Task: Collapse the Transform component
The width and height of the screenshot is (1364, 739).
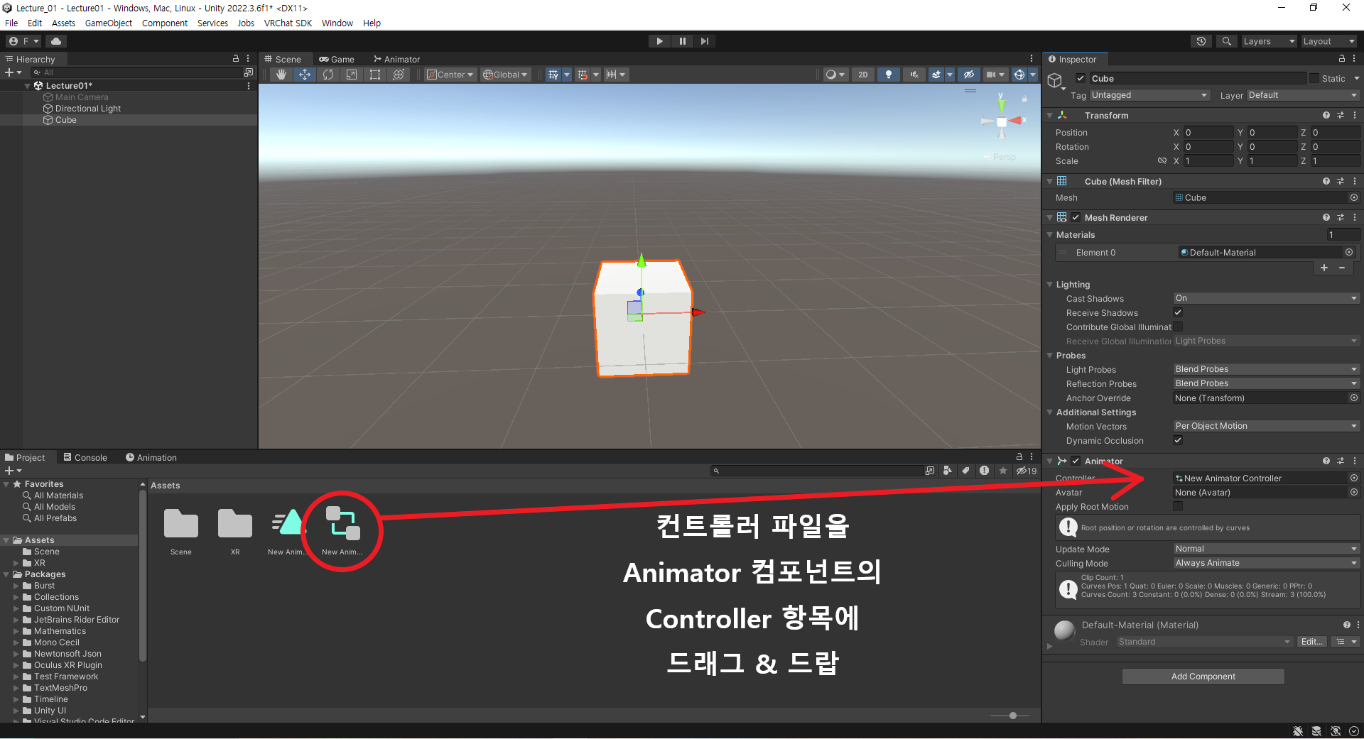Action: (1050, 116)
